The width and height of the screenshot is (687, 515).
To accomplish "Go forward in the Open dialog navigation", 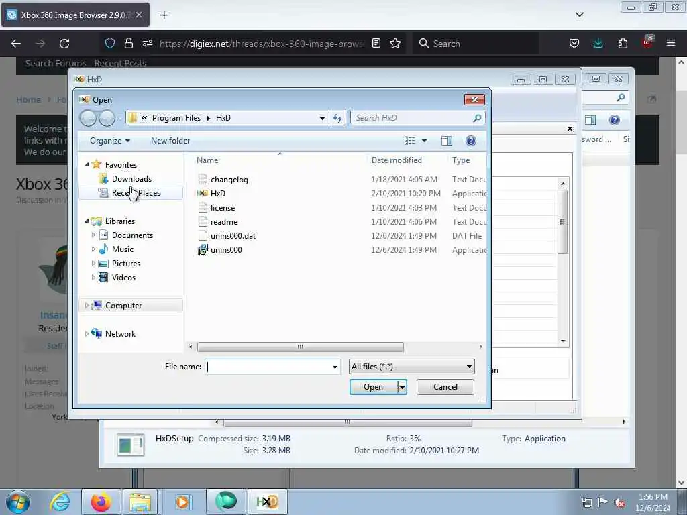I will (107, 118).
